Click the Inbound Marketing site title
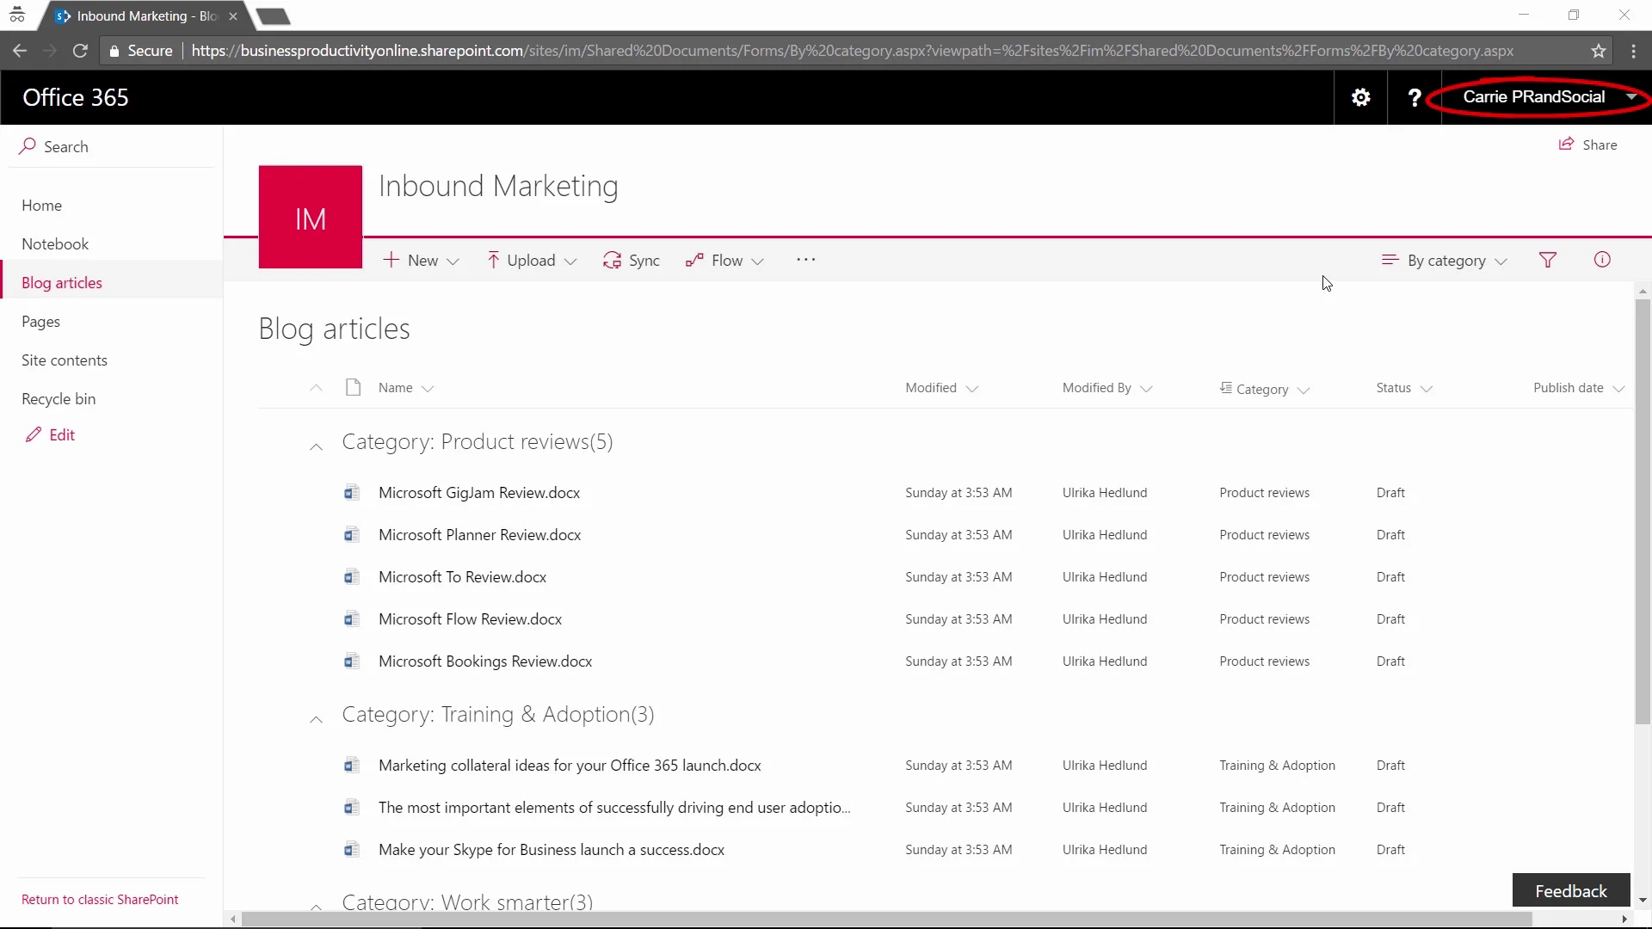The width and height of the screenshot is (1652, 929). click(498, 186)
